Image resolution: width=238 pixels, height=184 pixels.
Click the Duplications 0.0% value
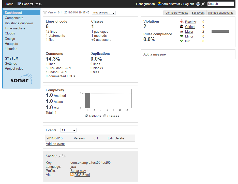click(x=96, y=59)
